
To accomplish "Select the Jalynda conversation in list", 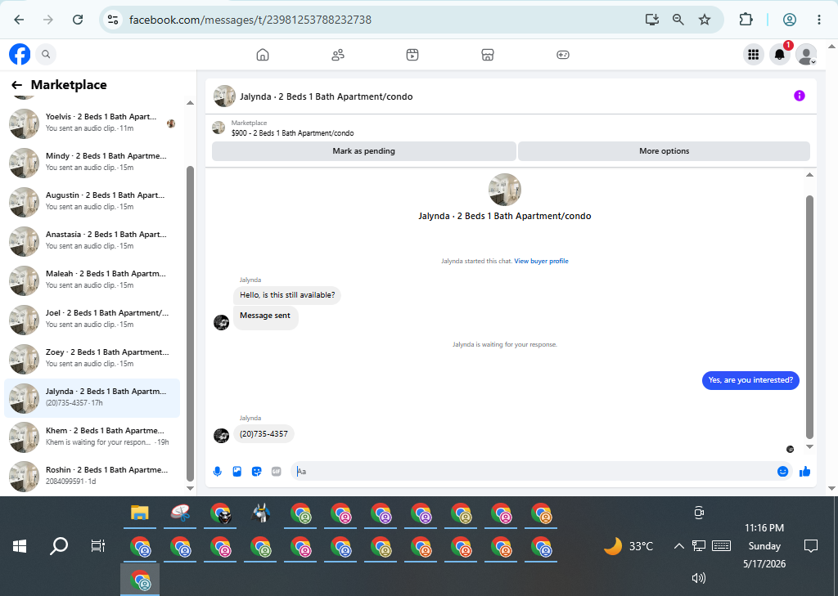I will [92, 398].
